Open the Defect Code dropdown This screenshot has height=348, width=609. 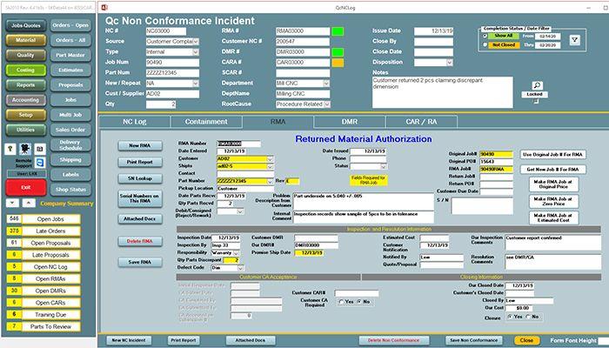tap(241, 268)
